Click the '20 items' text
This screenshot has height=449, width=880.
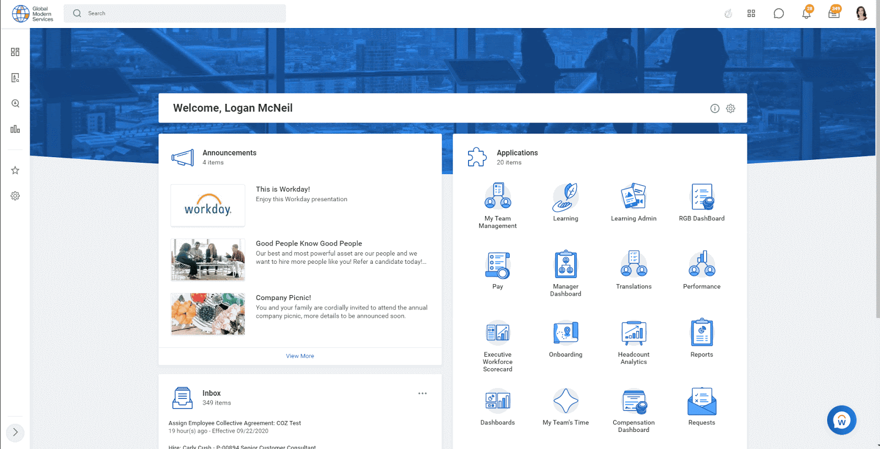pos(509,163)
